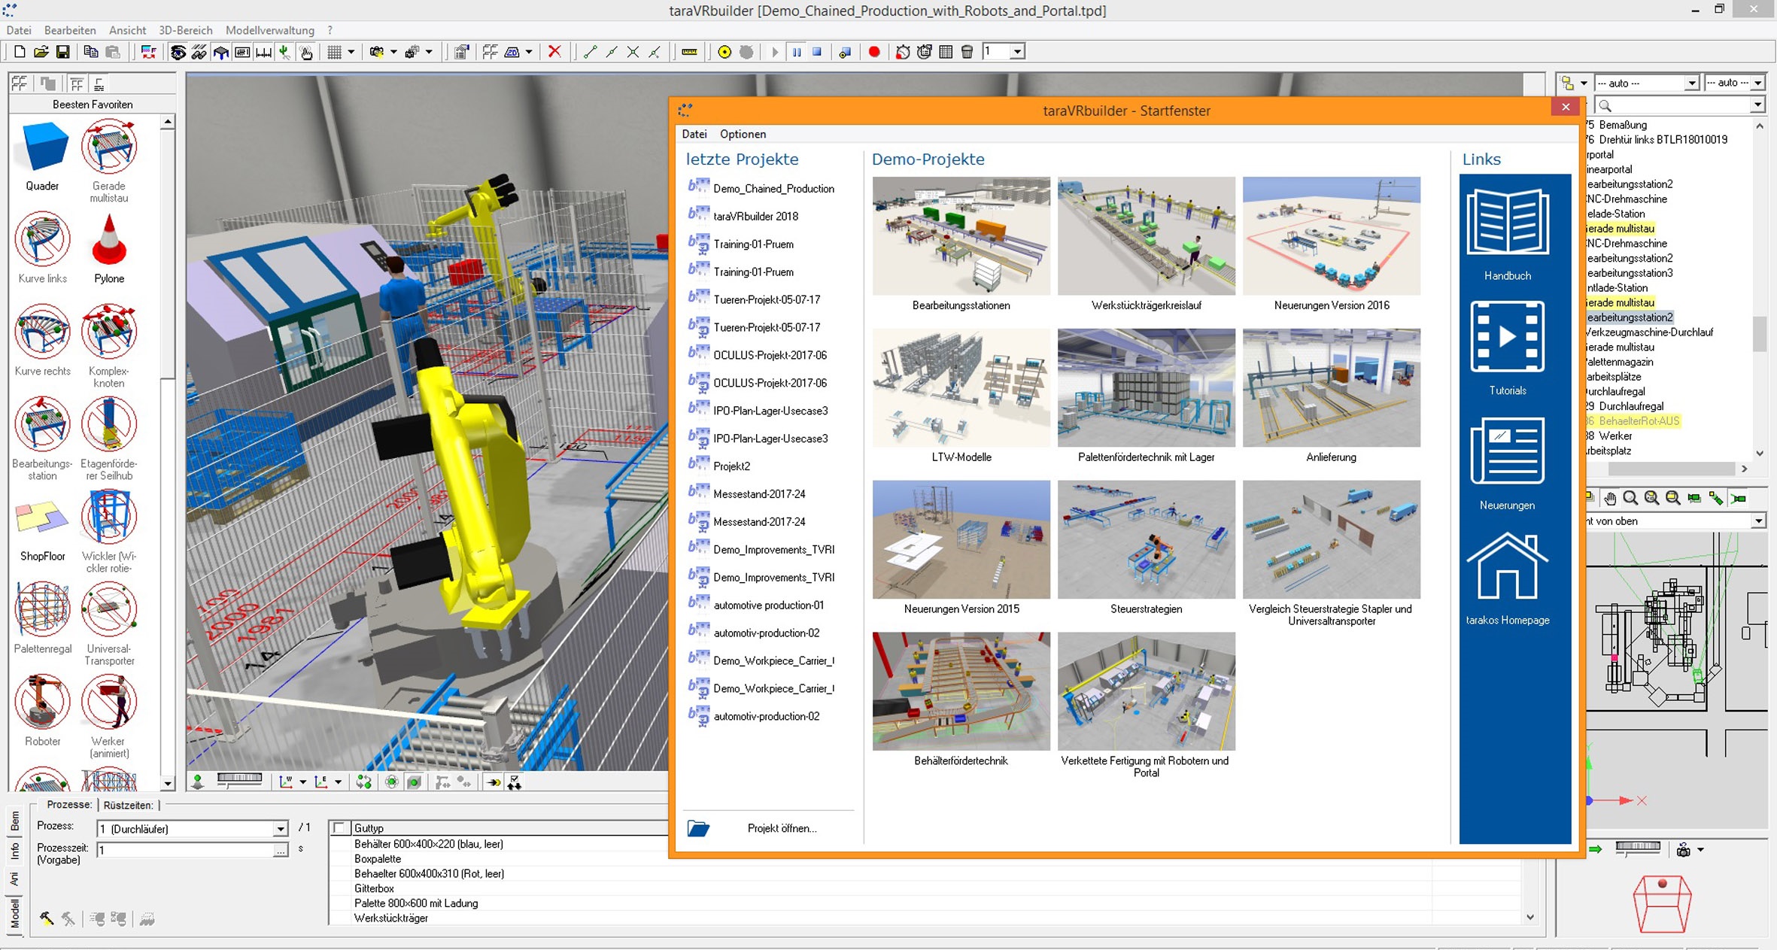Open the object search field dropdown
Screen dimensions: 1777x950
pyautogui.click(x=1758, y=105)
